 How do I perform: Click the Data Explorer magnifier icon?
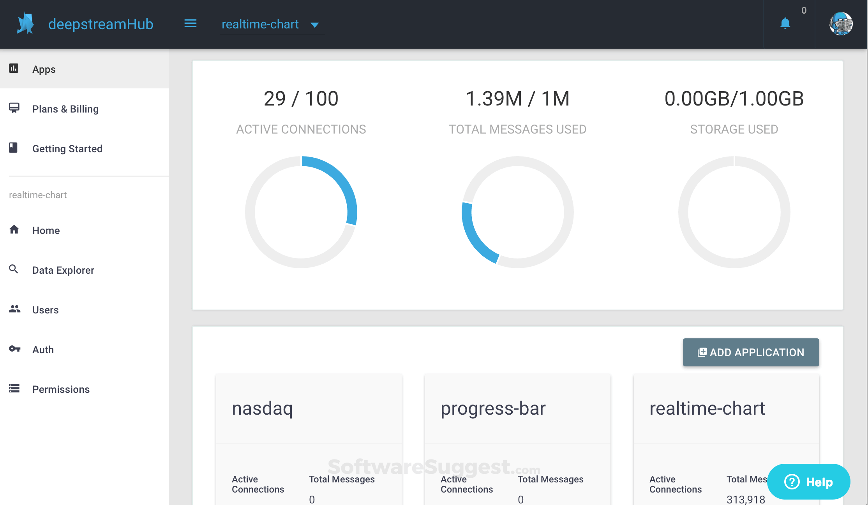14,269
